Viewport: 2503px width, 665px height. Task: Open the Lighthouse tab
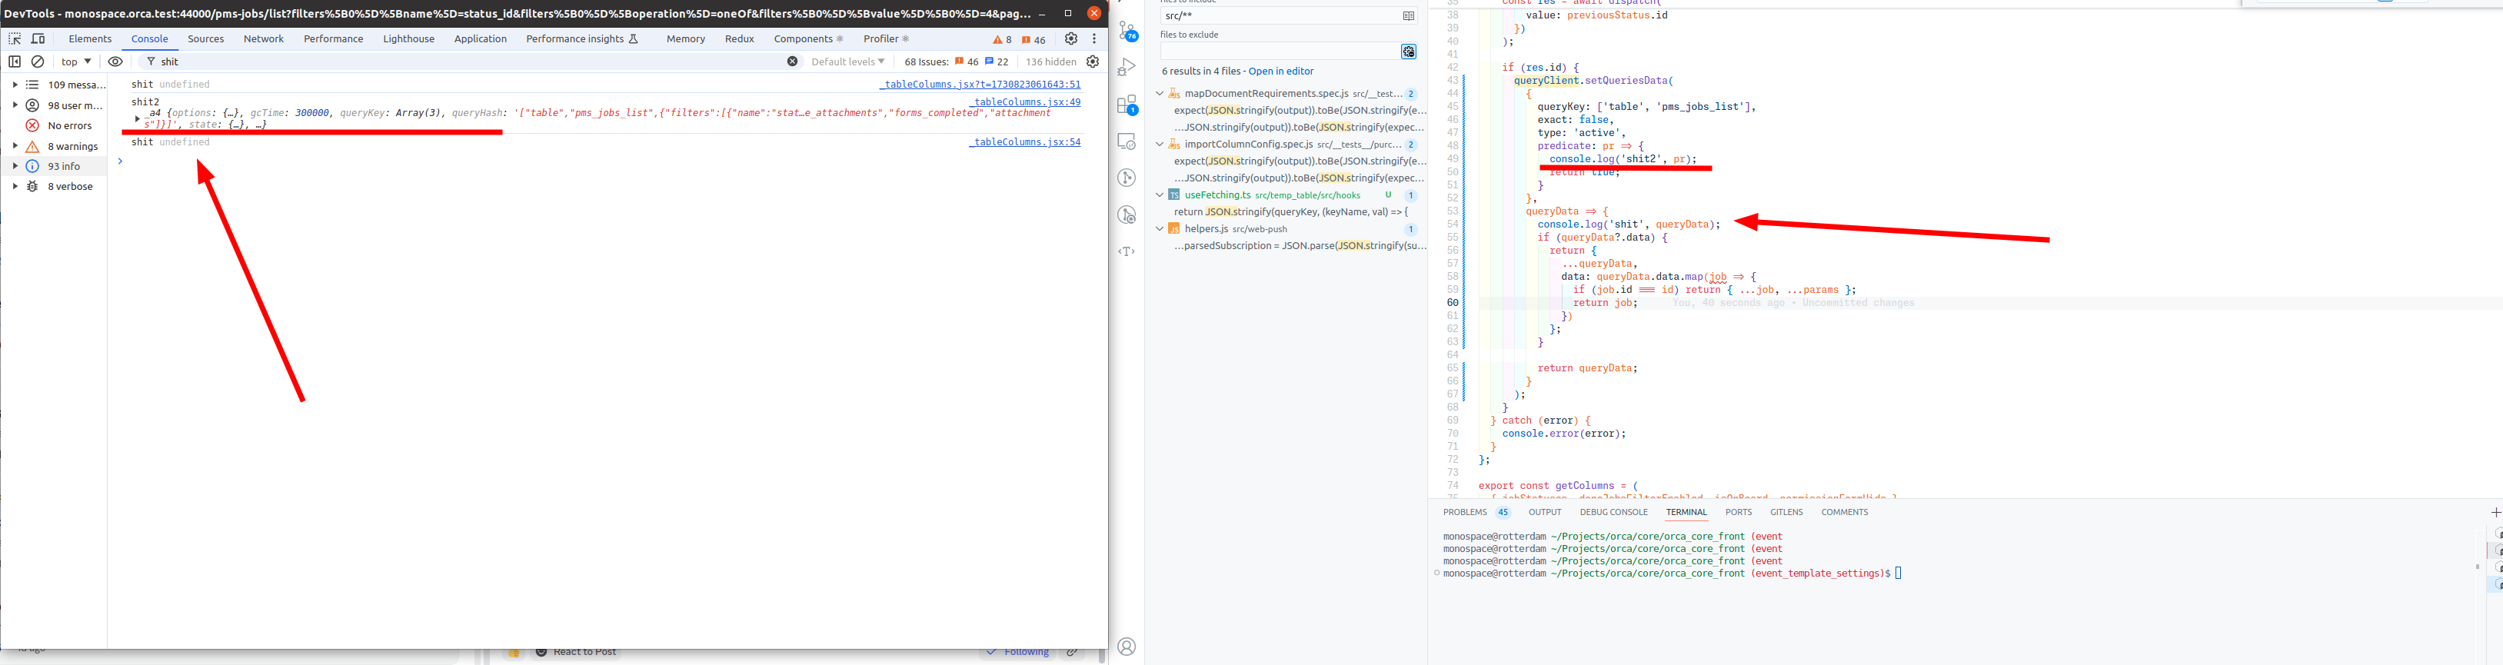(x=408, y=39)
